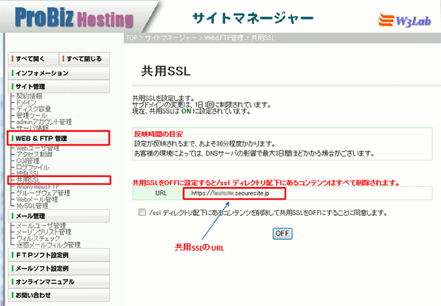Click the W3Lab logo
This screenshot has width=441, height=306.
pos(407,17)
